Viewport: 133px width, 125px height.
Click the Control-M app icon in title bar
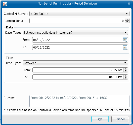5,4
